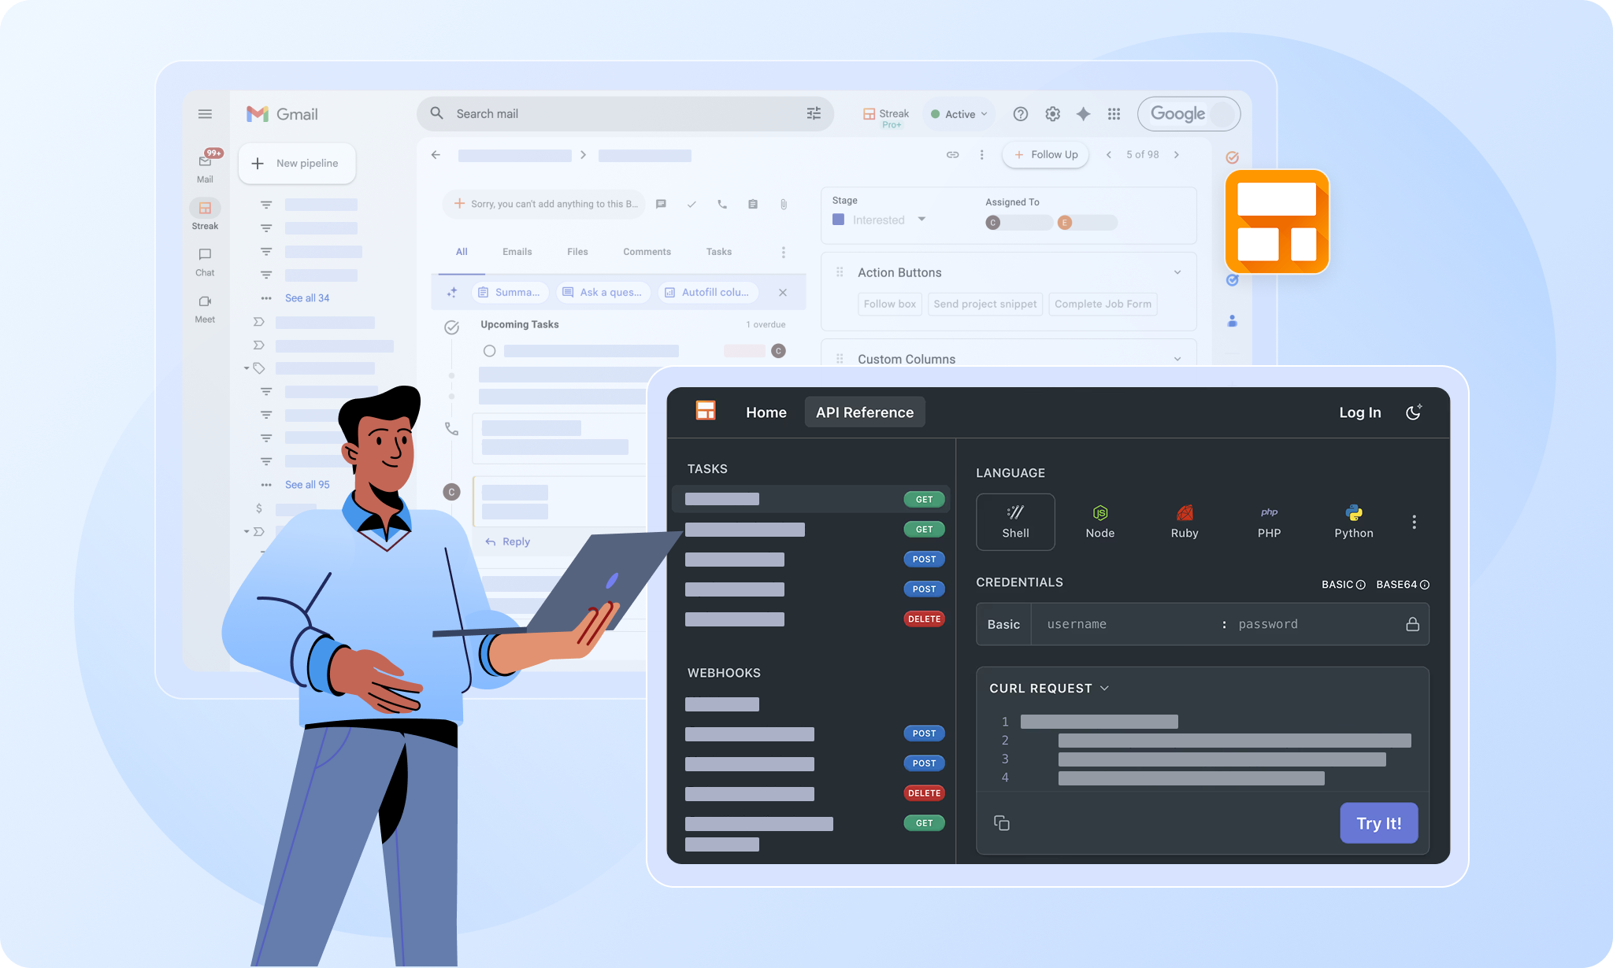Mark the upcoming task complete via its circle
The height and width of the screenshot is (968, 1613).
tap(489, 351)
